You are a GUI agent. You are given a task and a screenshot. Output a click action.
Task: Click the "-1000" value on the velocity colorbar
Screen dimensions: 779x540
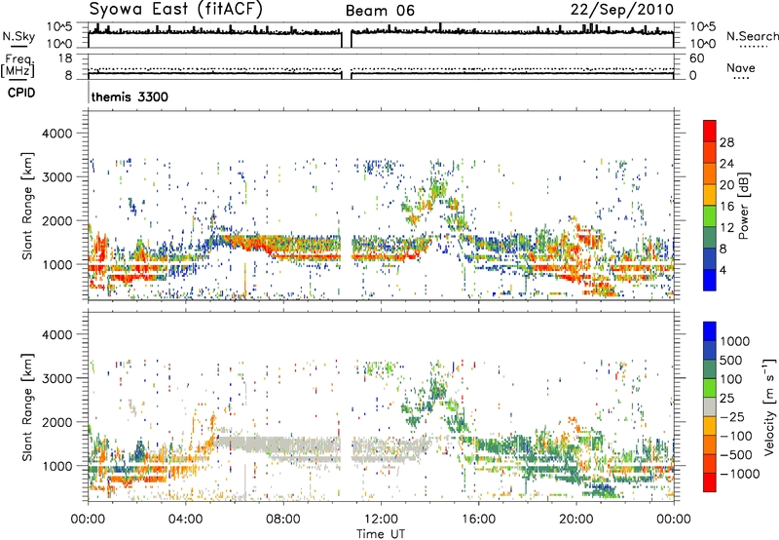click(740, 474)
